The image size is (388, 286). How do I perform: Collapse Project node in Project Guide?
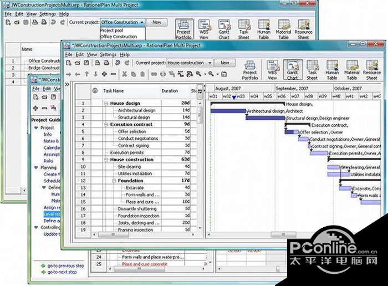[36, 127]
